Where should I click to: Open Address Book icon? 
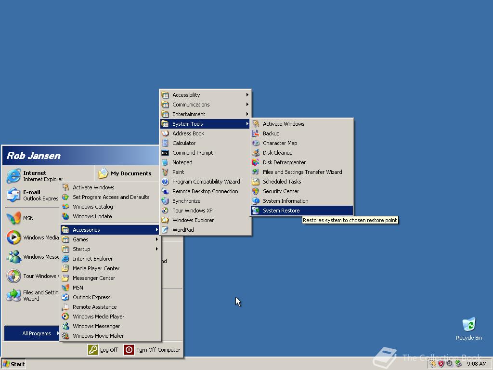tap(165, 133)
